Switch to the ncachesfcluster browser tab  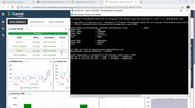pyautogui.click(x=53, y=2)
